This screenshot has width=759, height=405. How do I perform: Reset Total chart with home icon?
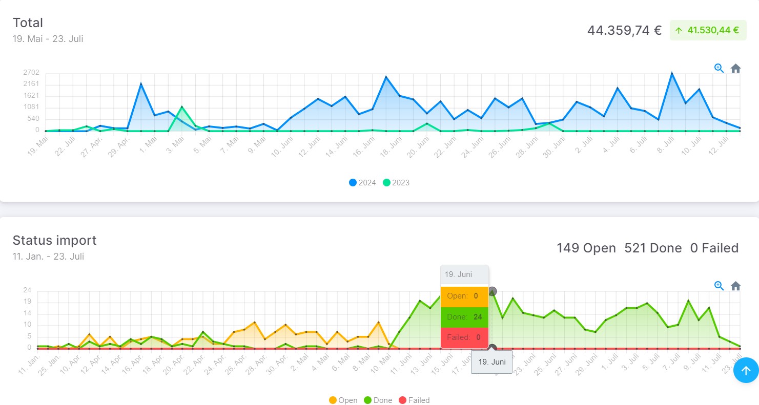coord(735,68)
